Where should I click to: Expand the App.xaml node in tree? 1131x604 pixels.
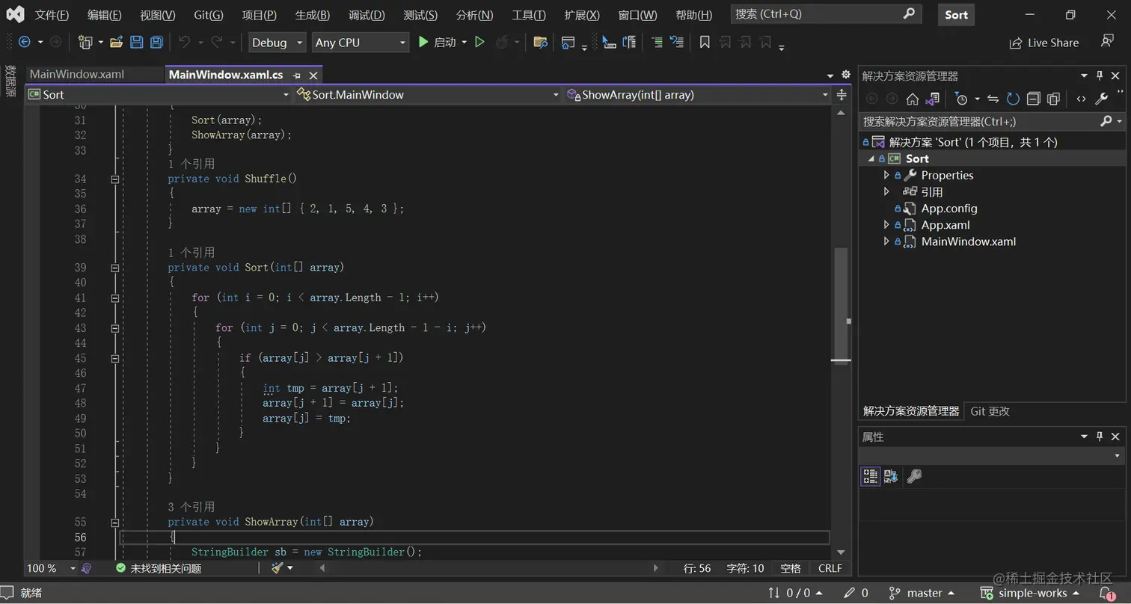point(886,224)
